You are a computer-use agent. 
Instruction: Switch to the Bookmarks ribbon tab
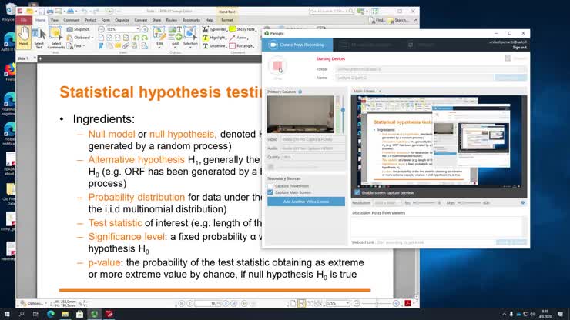(191, 20)
